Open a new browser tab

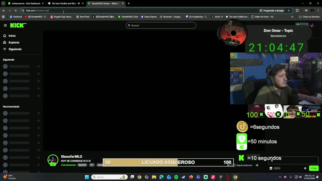point(129,4)
